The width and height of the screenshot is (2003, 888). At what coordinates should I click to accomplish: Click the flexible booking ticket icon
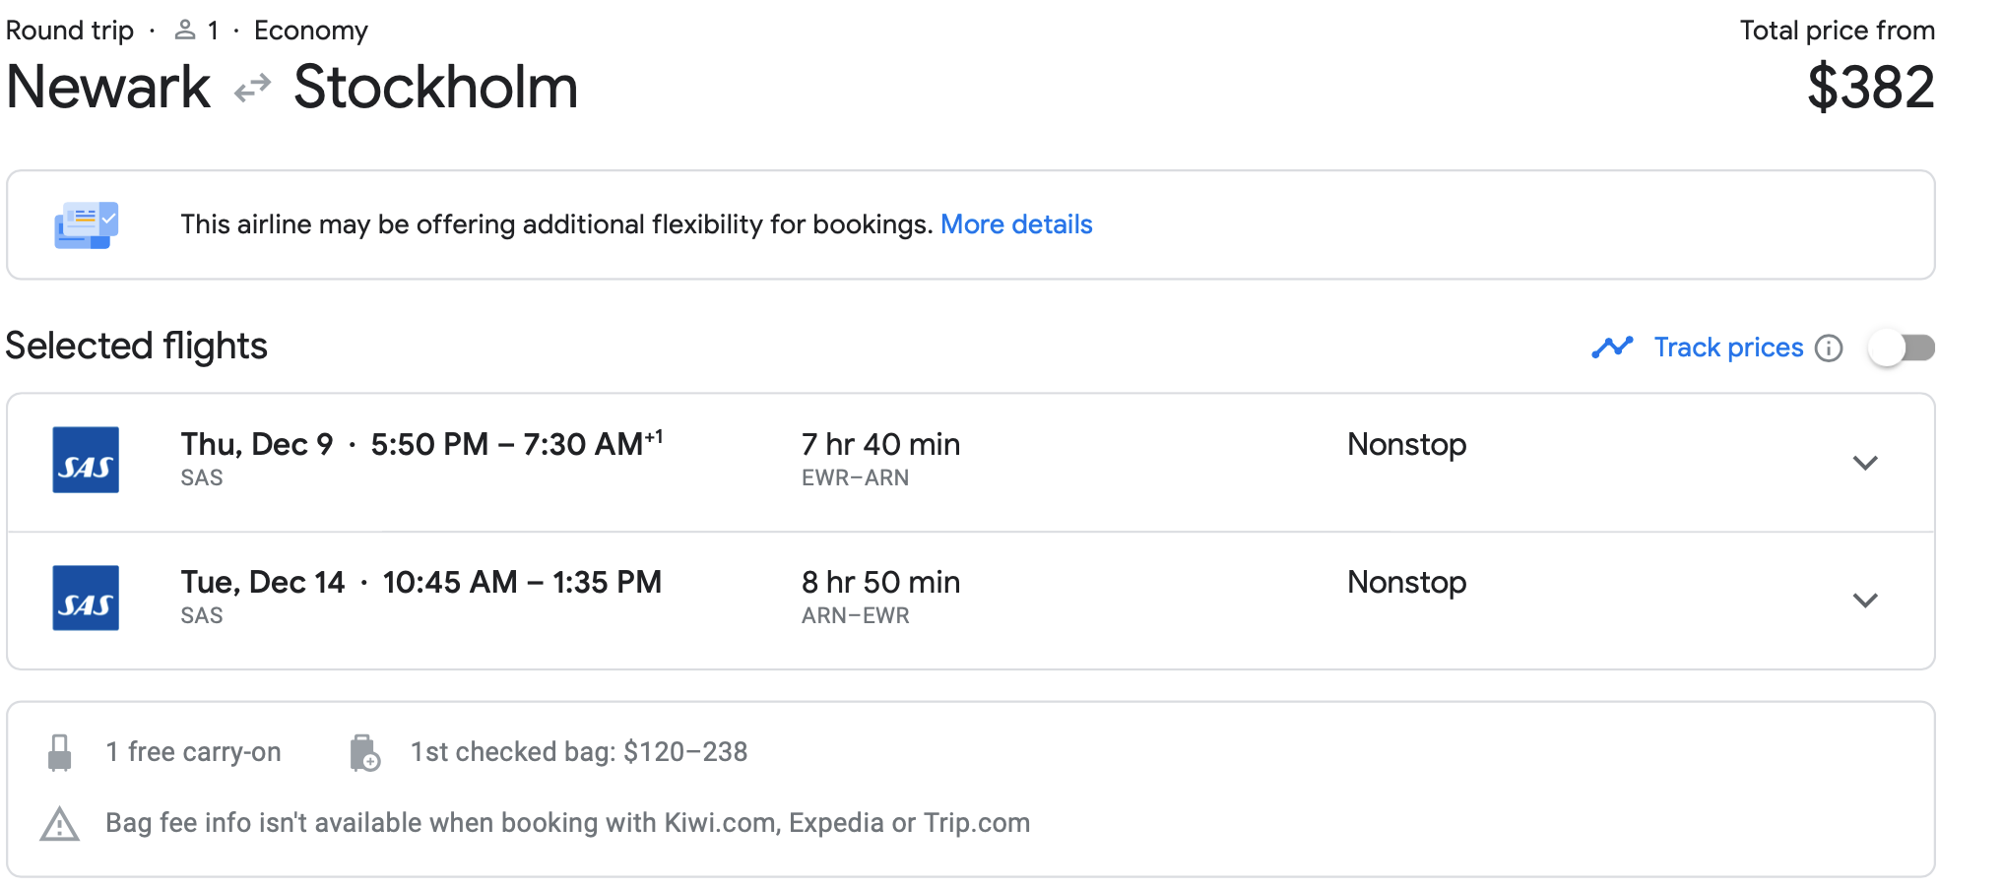point(86,225)
